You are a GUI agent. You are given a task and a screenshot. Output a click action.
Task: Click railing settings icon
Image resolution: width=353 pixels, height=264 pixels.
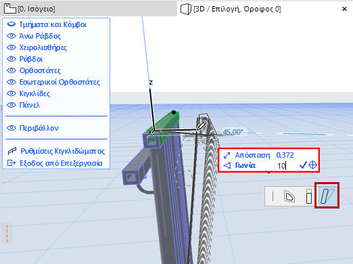tap(12, 151)
